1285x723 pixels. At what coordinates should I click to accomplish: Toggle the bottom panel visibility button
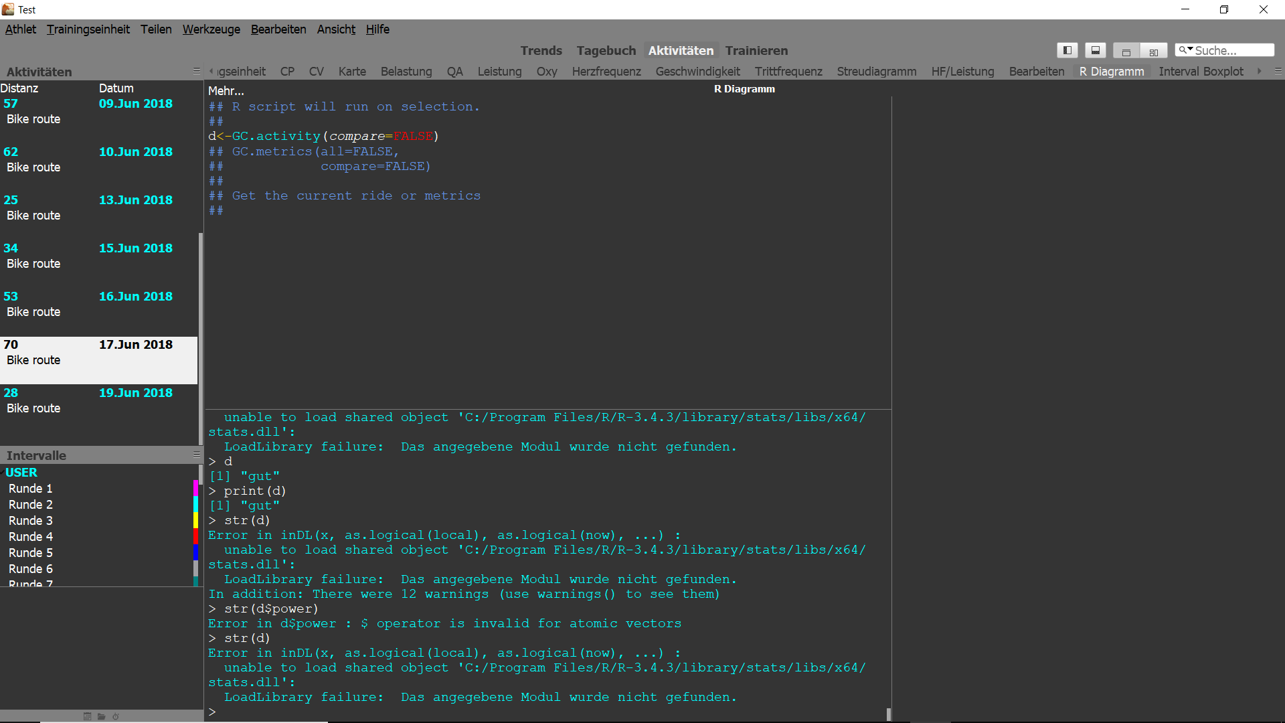pyautogui.click(x=1096, y=50)
